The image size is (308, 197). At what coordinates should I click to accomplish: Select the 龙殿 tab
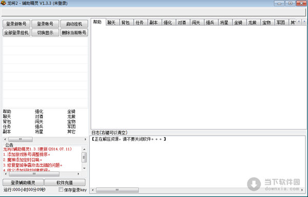(x=253, y=23)
